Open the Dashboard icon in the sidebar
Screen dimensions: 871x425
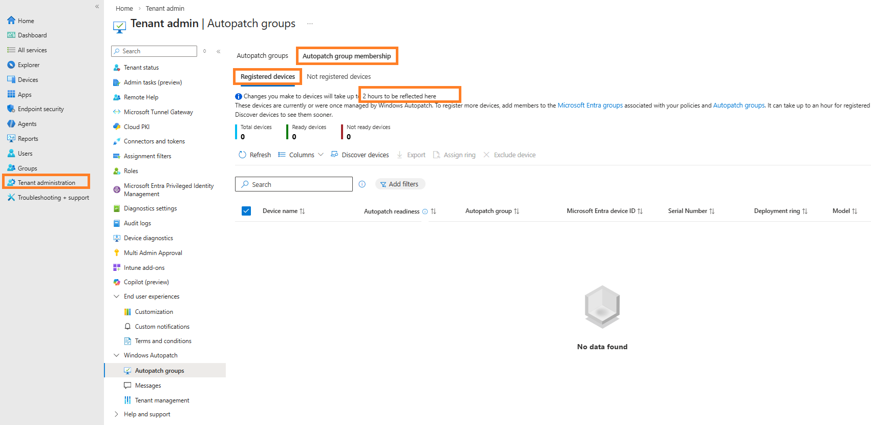11,35
